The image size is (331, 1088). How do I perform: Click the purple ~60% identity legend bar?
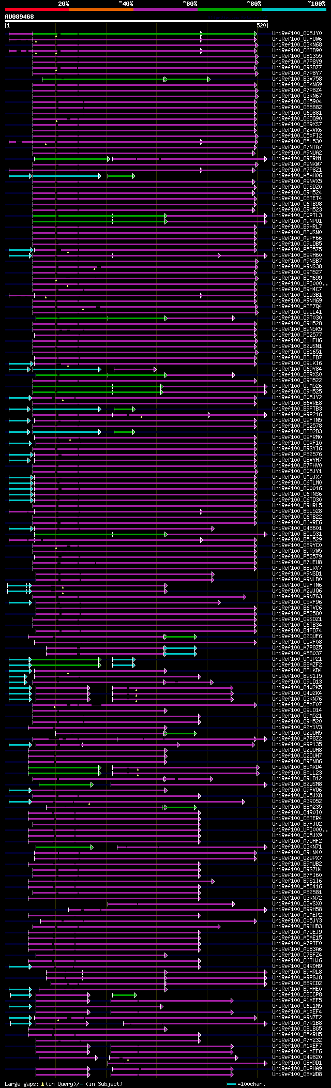[165, 9]
